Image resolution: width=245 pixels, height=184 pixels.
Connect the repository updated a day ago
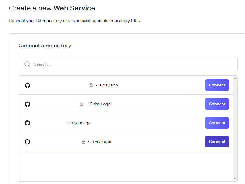click(x=217, y=85)
